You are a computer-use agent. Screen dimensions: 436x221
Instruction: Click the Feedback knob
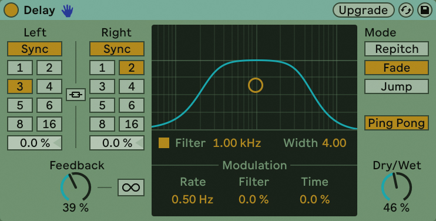(76, 186)
